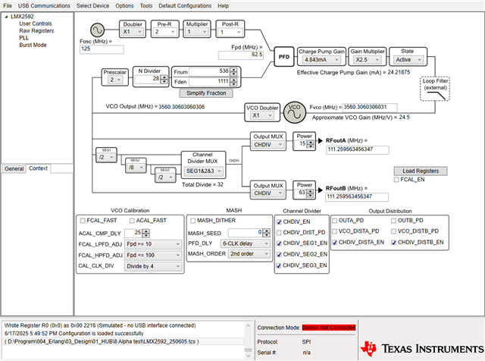485x361 pixels.
Task: Open the CAL_CLK_DIV dropdown
Action: (x=153, y=266)
